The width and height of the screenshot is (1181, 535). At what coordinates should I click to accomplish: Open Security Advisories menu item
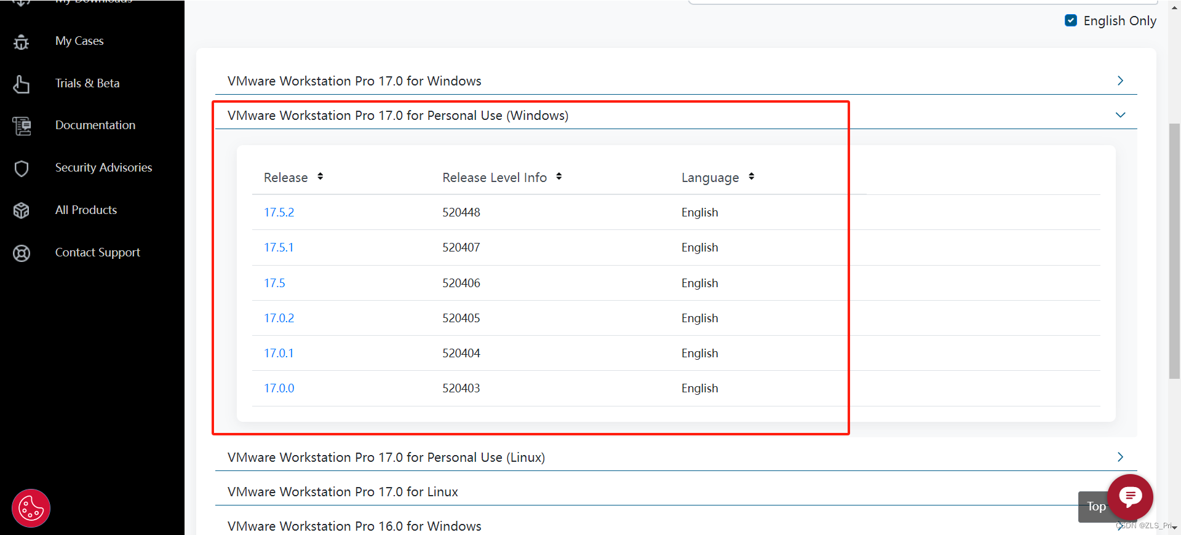(103, 167)
